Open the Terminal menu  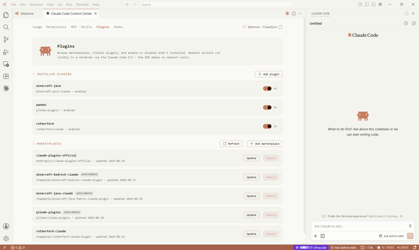pyautogui.click(x=82, y=5)
